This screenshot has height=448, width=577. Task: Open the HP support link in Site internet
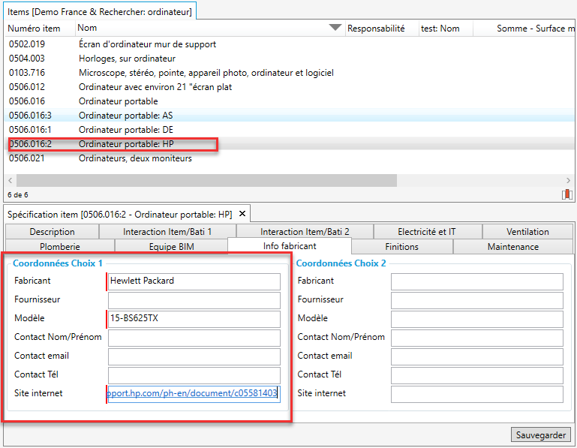pyautogui.click(x=192, y=393)
